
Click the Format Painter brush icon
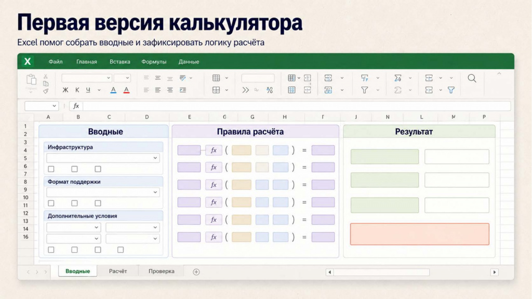(x=46, y=91)
